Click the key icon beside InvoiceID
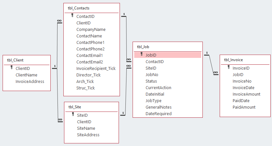The width and height of the screenshot is (272, 146). (x=228, y=68)
